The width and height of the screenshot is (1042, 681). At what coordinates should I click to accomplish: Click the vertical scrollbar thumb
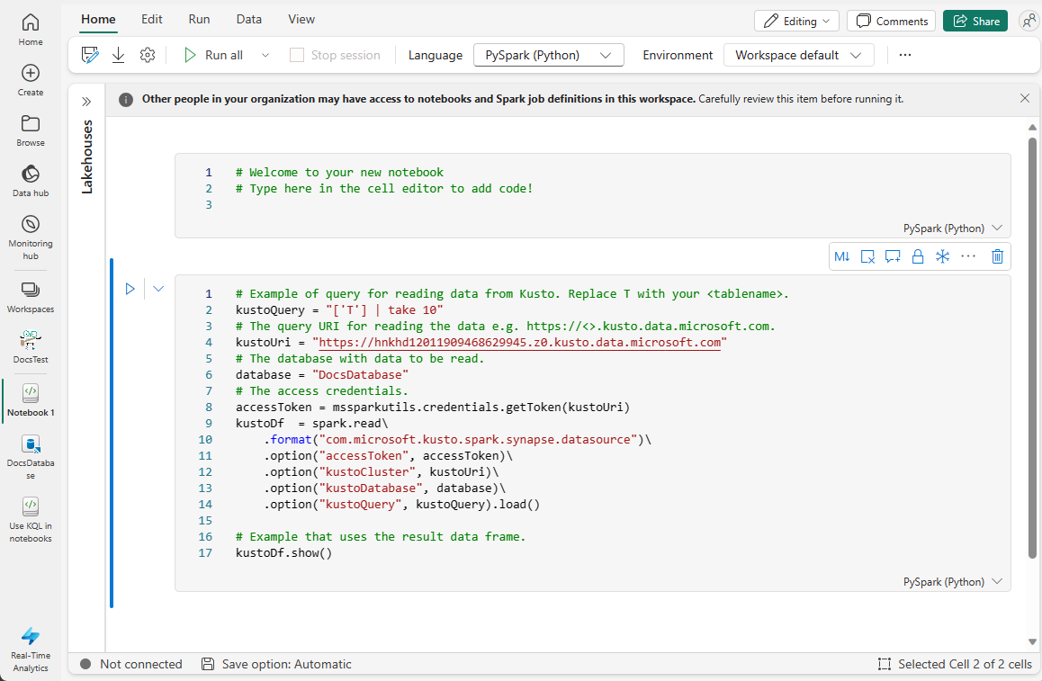pos(1032,347)
